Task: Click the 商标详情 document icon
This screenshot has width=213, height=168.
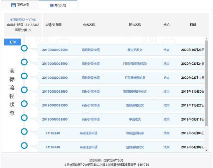Action: (13, 5)
